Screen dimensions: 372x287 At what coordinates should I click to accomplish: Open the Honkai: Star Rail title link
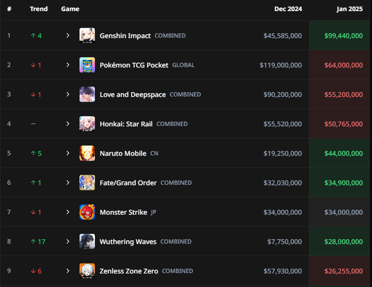click(126, 124)
